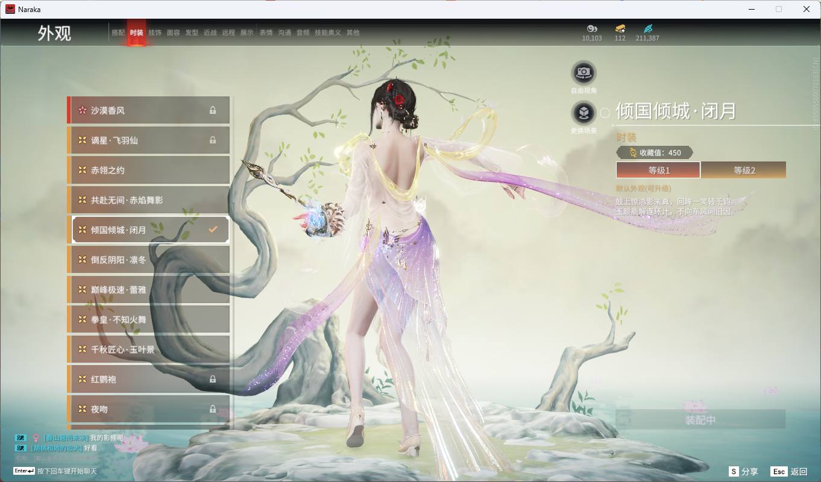
Task: Switch to the 展示 tab
Action: [x=247, y=33]
